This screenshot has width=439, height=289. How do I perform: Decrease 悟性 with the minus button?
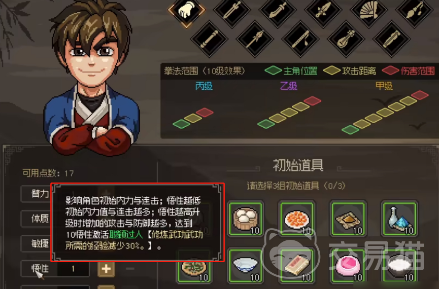coord(130,269)
